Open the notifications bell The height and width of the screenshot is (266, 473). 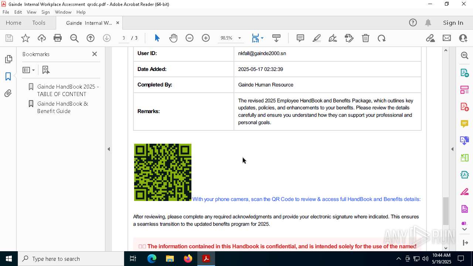[428, 23]
